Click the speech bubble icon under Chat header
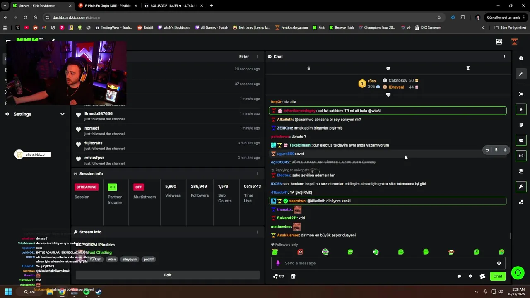Screen dimensions: 530x298 pos(388,68)
